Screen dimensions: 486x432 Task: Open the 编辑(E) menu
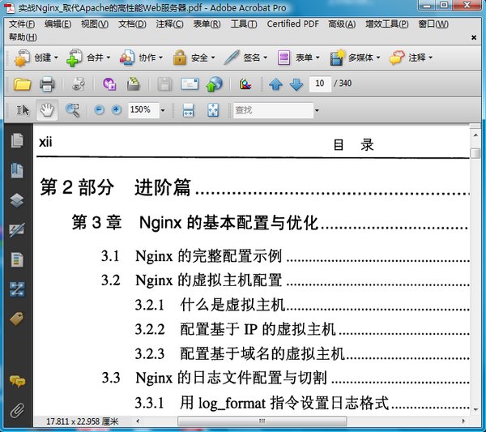pyautogui.click(x=58, y=24)
